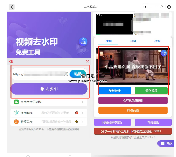Click the red badge in 使用教程 row

(77, 113)
